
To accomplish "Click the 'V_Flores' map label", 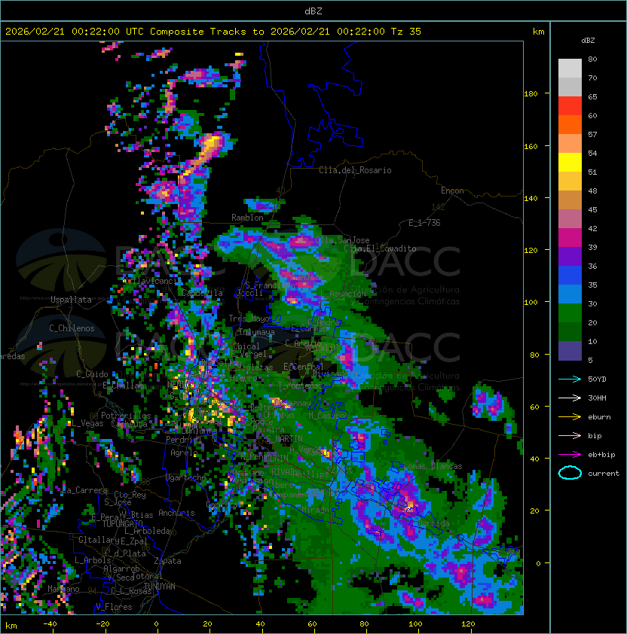I will (114, 607).
